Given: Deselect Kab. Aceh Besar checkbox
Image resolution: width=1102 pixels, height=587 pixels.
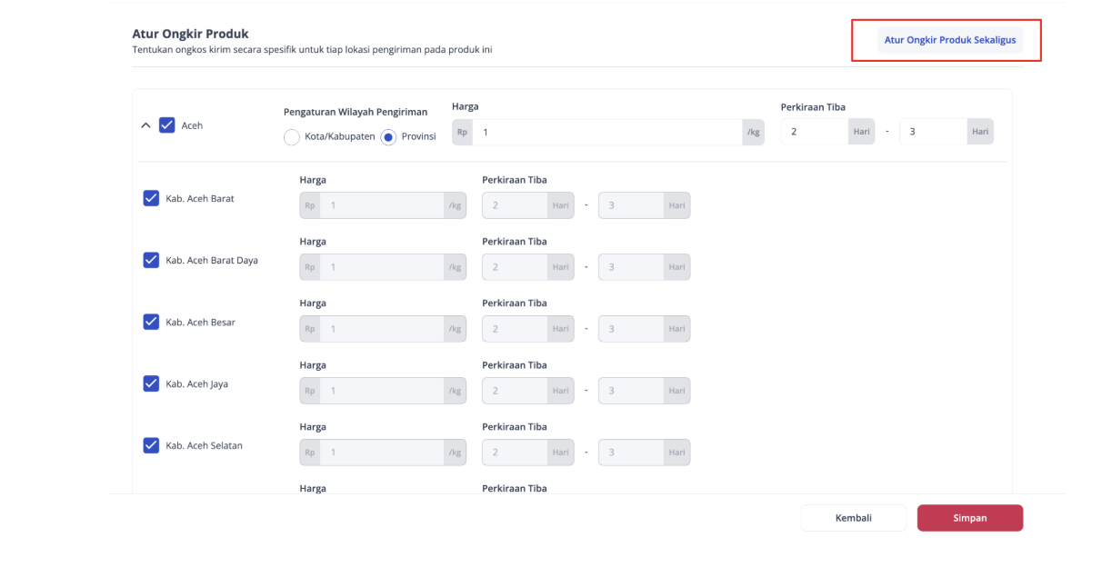Looking at the screenshot, I should 152,322.
